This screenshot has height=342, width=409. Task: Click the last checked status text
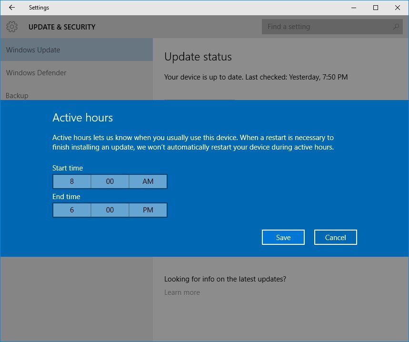[255, 77]
